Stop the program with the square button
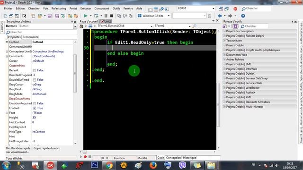 [x=112, y=16]
